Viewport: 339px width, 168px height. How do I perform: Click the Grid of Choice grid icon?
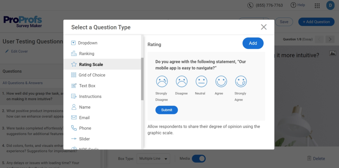coord(73,75)
